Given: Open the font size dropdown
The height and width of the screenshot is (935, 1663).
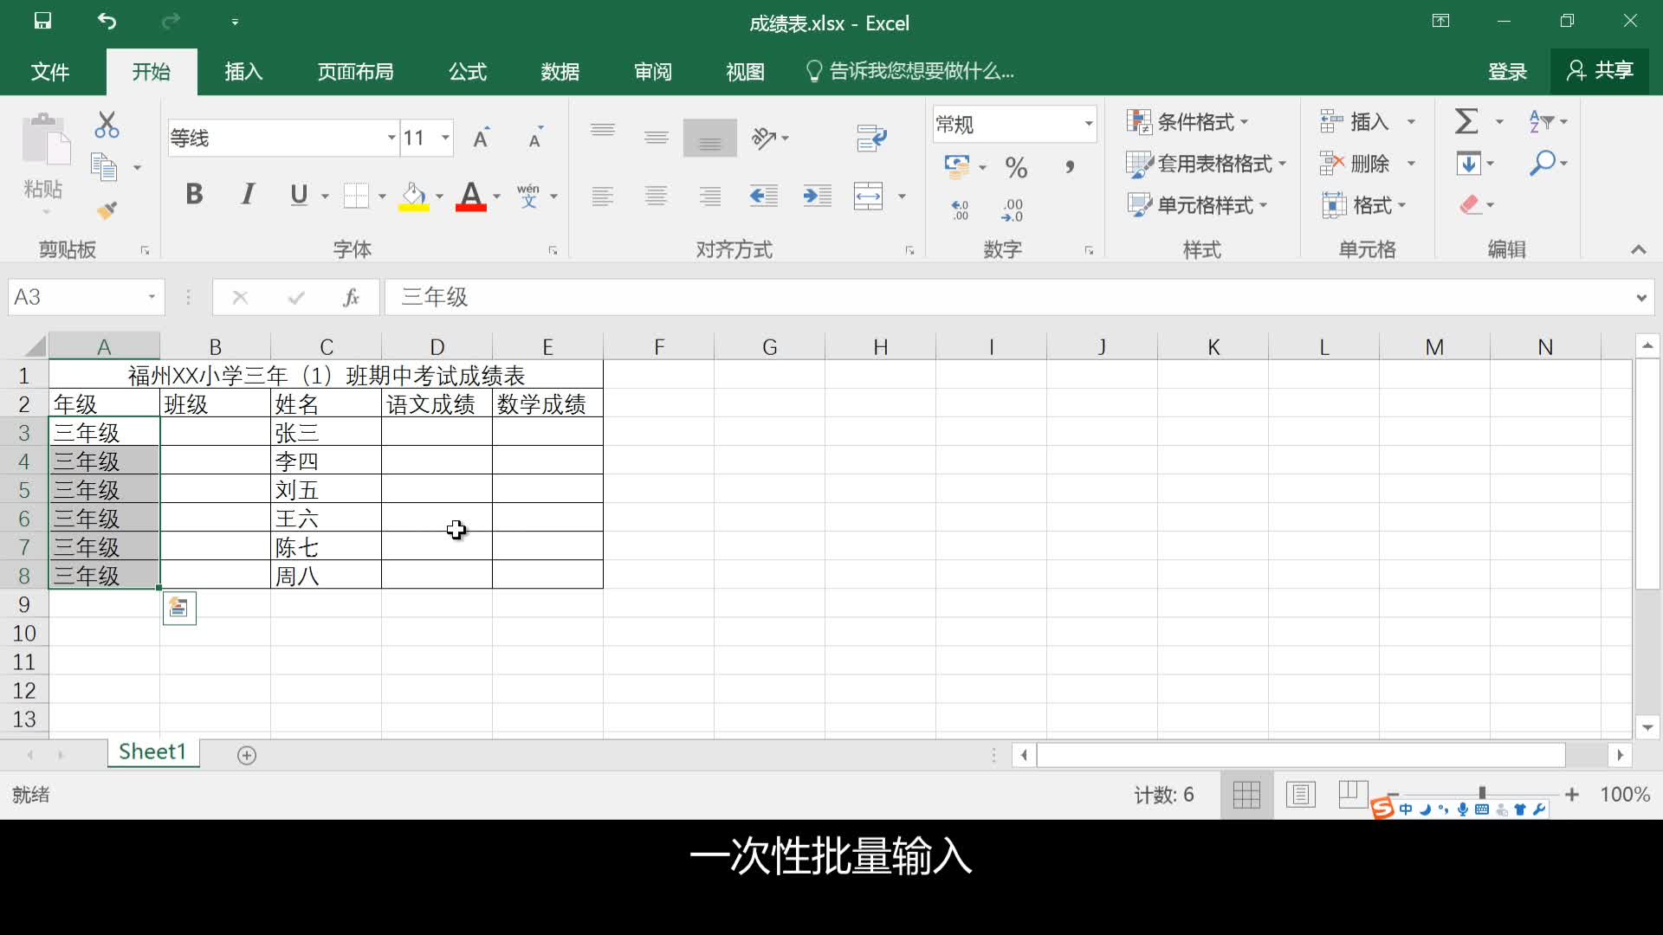Looking at the screenshot, I should pos(443,137).
